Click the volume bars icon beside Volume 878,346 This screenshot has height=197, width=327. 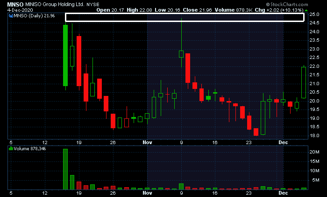tap(11, 149)
